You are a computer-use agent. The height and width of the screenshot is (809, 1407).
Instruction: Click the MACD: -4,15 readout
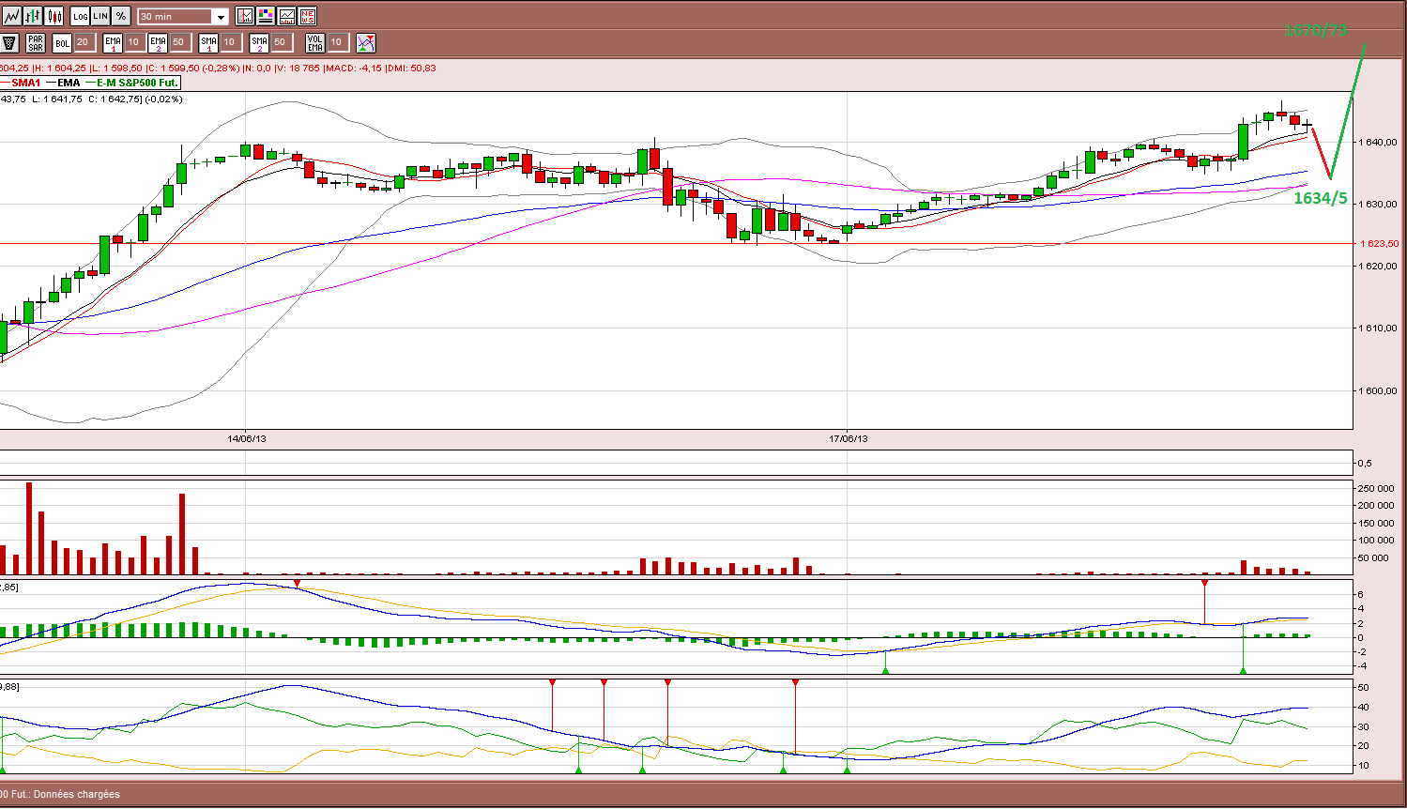[352, 69]
